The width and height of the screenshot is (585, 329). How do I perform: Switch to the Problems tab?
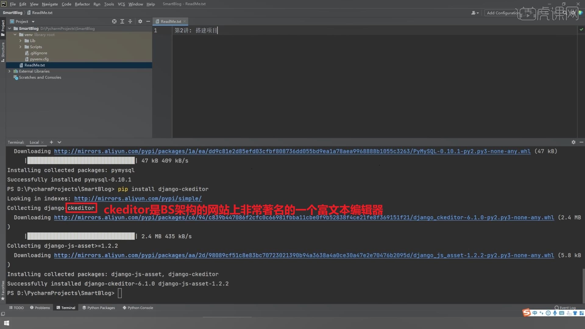[x=40, y=308]
